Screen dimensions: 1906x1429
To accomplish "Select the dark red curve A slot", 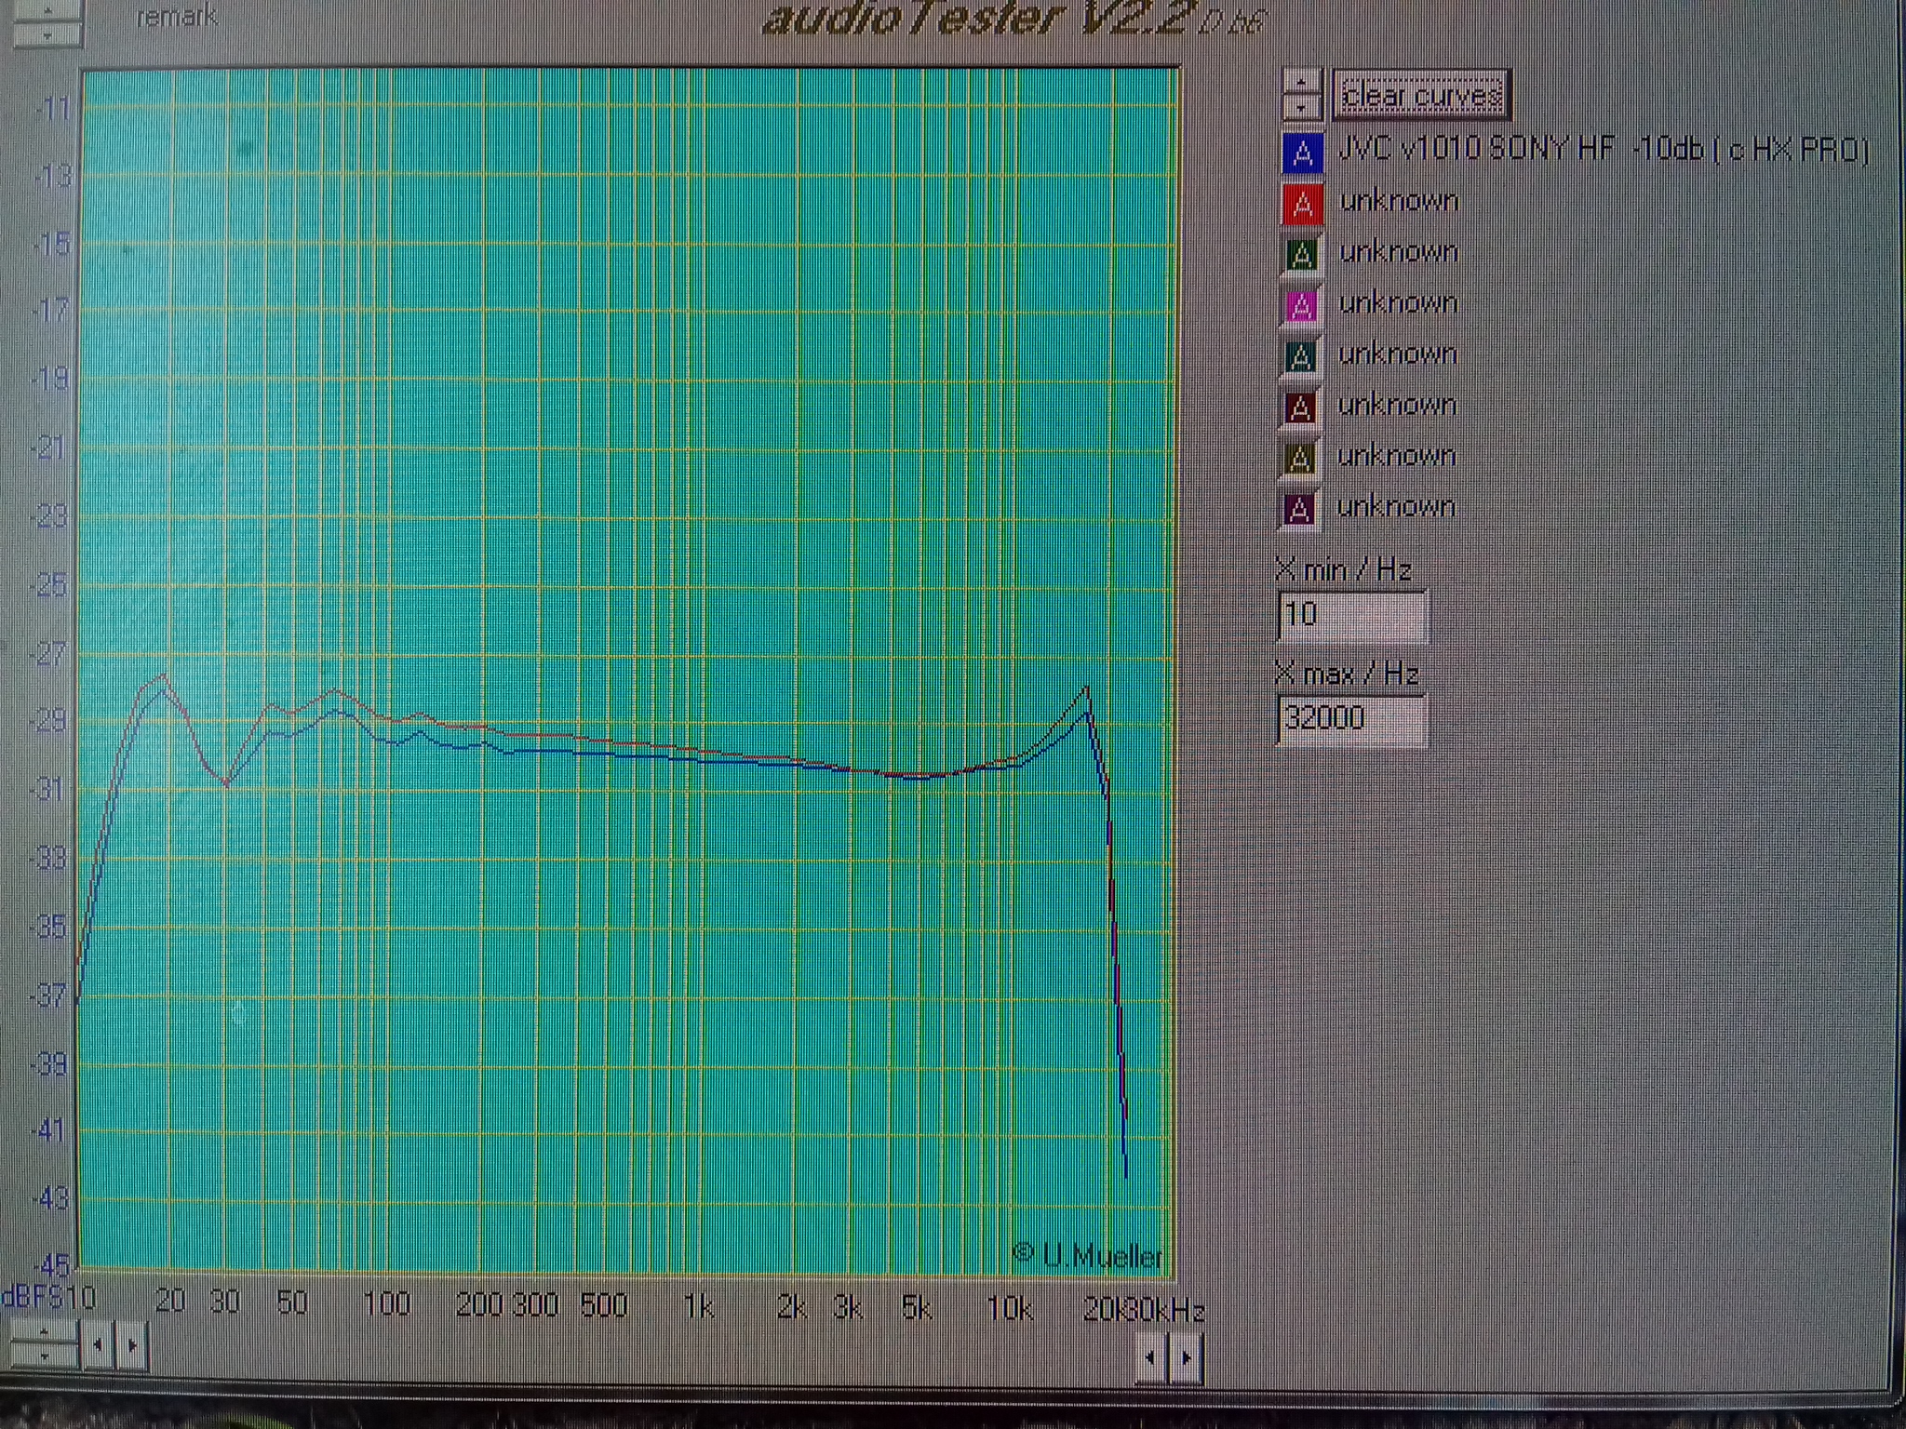I will pos(1299,408).
